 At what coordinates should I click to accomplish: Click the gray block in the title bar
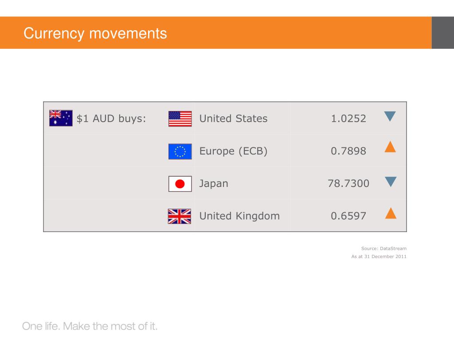coord(443,32)
